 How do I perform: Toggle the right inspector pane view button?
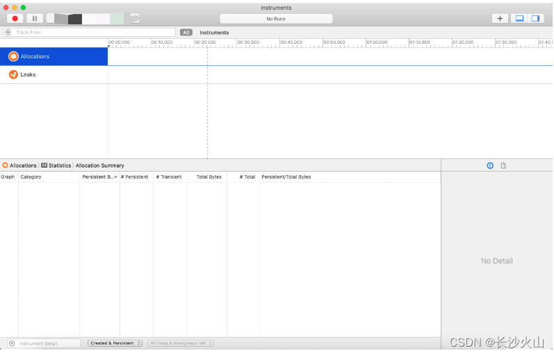pyautogui.click(x=536, y=19)
